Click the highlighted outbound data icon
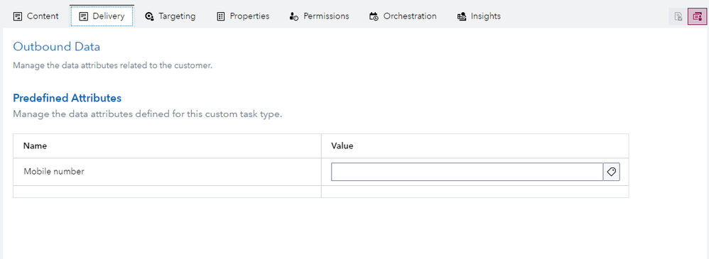The height and width of the screenshot is (259, 709). (697, 17)
